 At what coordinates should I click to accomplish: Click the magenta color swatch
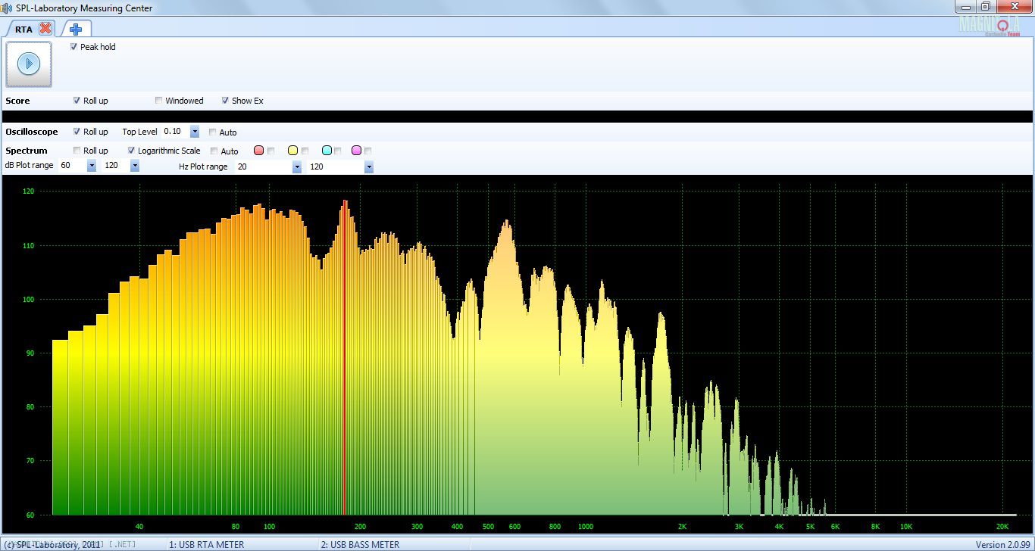[356, 151]
